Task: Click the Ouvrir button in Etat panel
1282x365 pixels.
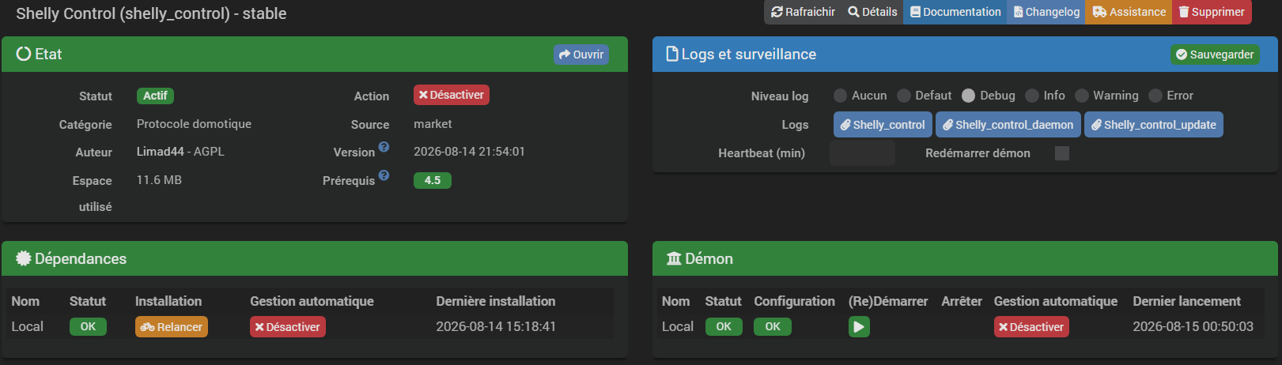Action: (x=581, y=55)
